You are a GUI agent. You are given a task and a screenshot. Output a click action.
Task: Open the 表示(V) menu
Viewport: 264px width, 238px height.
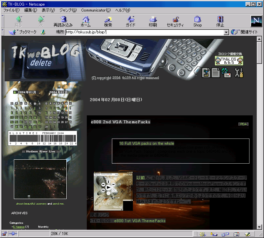pos(48,10)
